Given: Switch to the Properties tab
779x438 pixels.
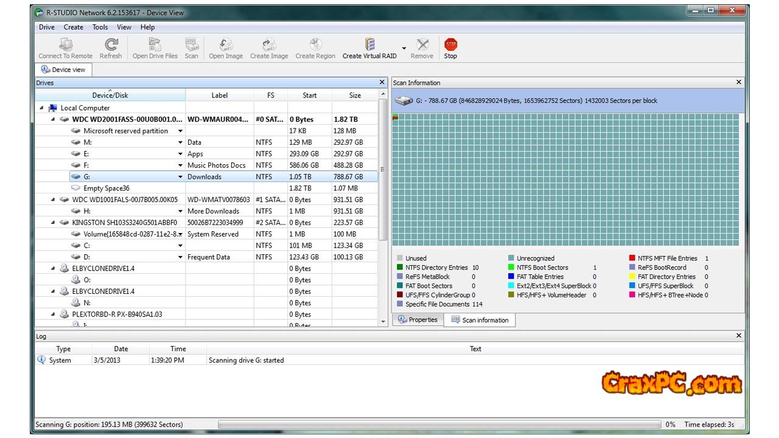Looking at the screenshot, I should point(418,320).
